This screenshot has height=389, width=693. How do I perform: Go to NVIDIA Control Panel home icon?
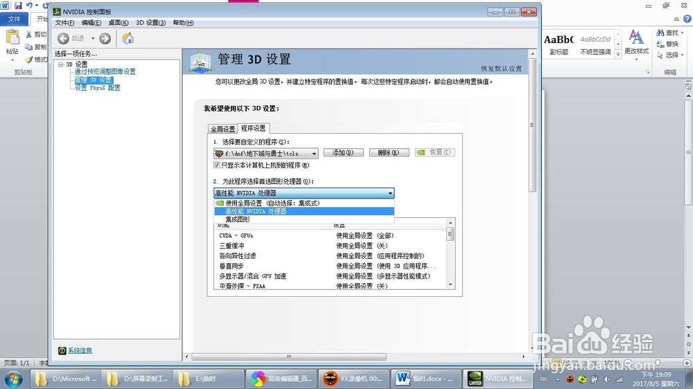tap(128, 38)
